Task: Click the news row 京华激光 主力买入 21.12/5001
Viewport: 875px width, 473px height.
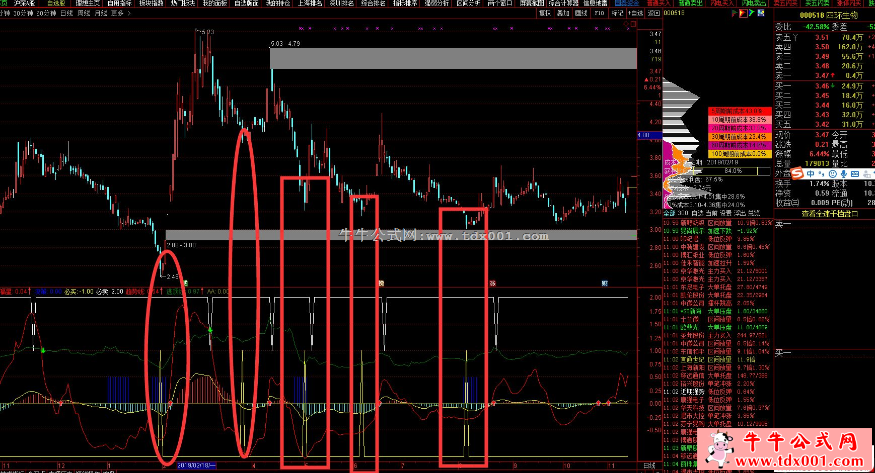Action: pos(718,271)
